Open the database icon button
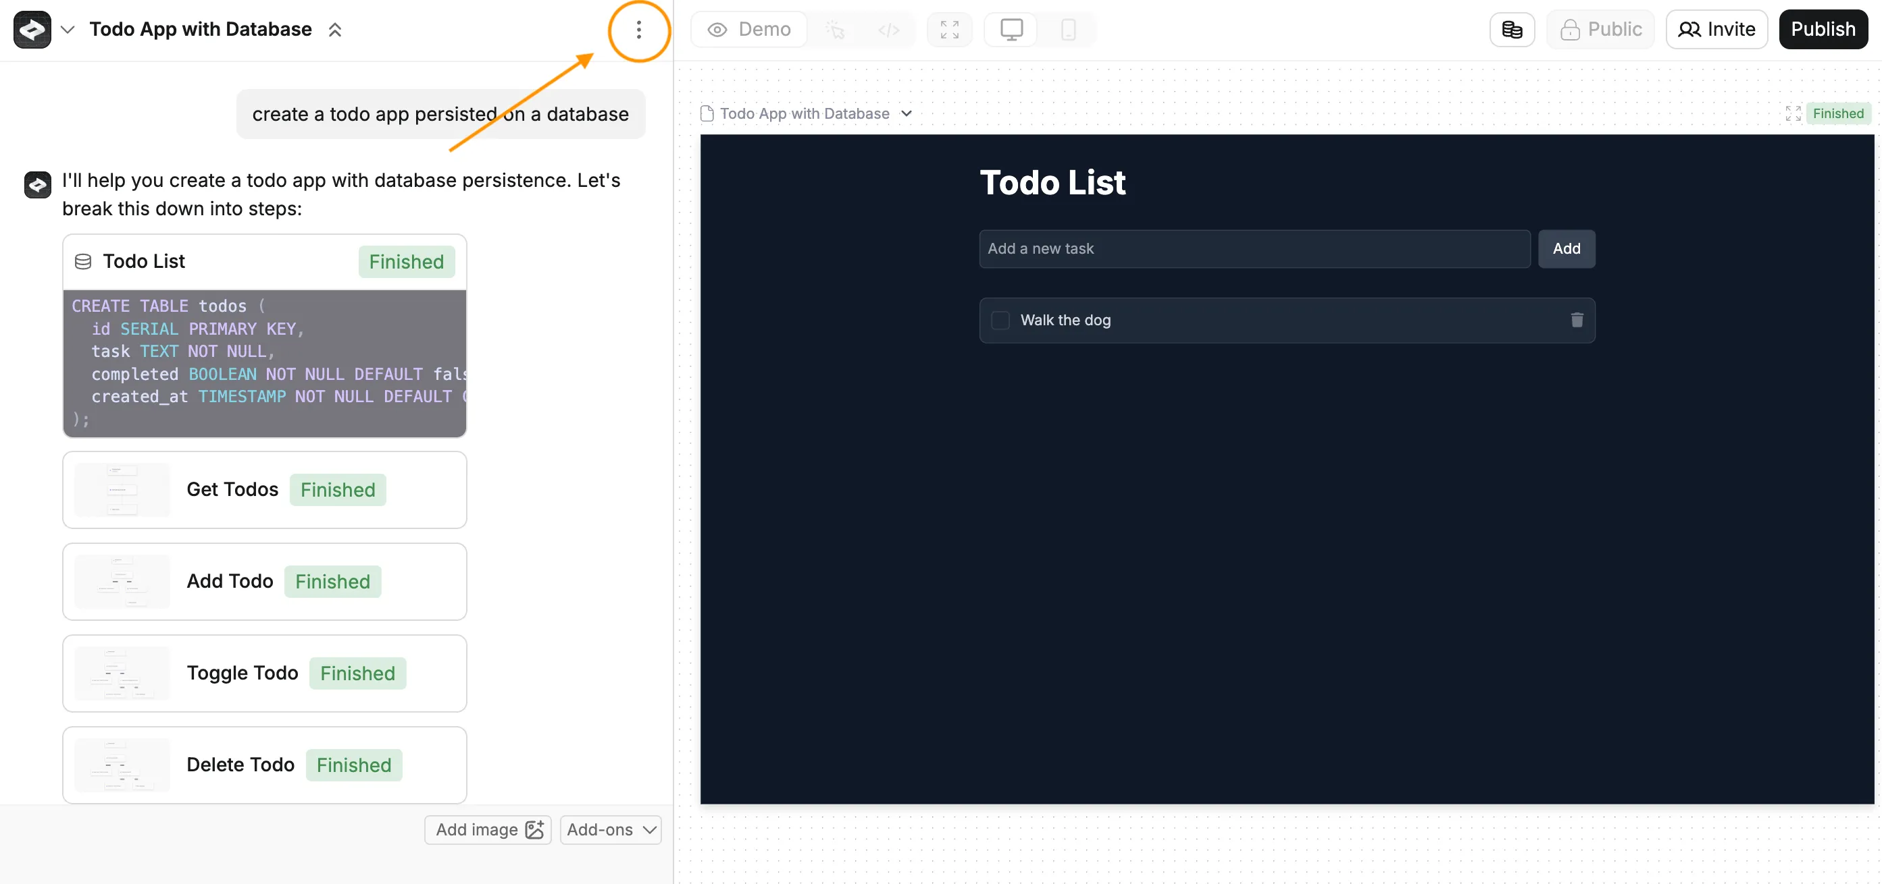1882x884 pixels. [1512, 30]
